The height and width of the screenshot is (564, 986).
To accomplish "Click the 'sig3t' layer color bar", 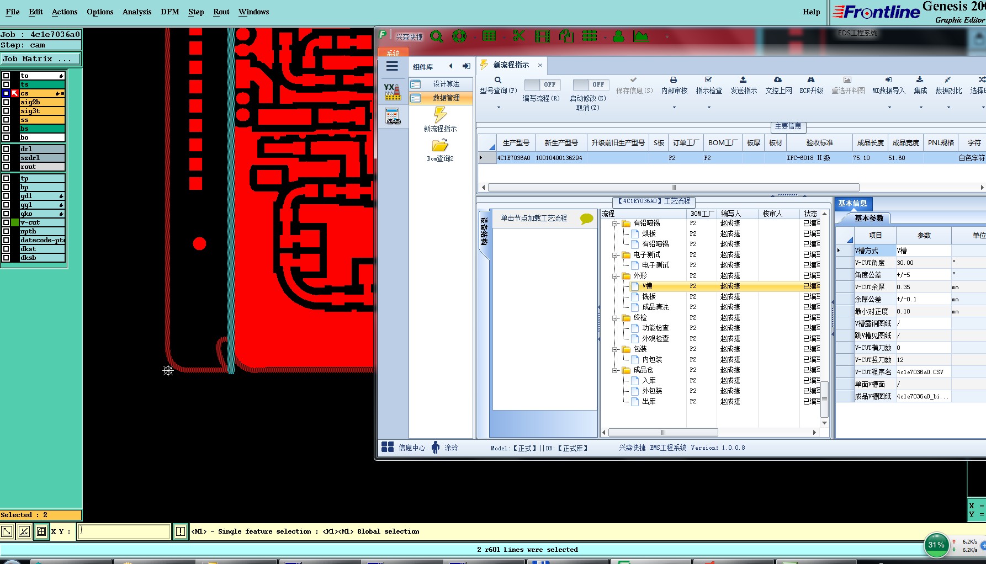I will click(x=43, y=111).
